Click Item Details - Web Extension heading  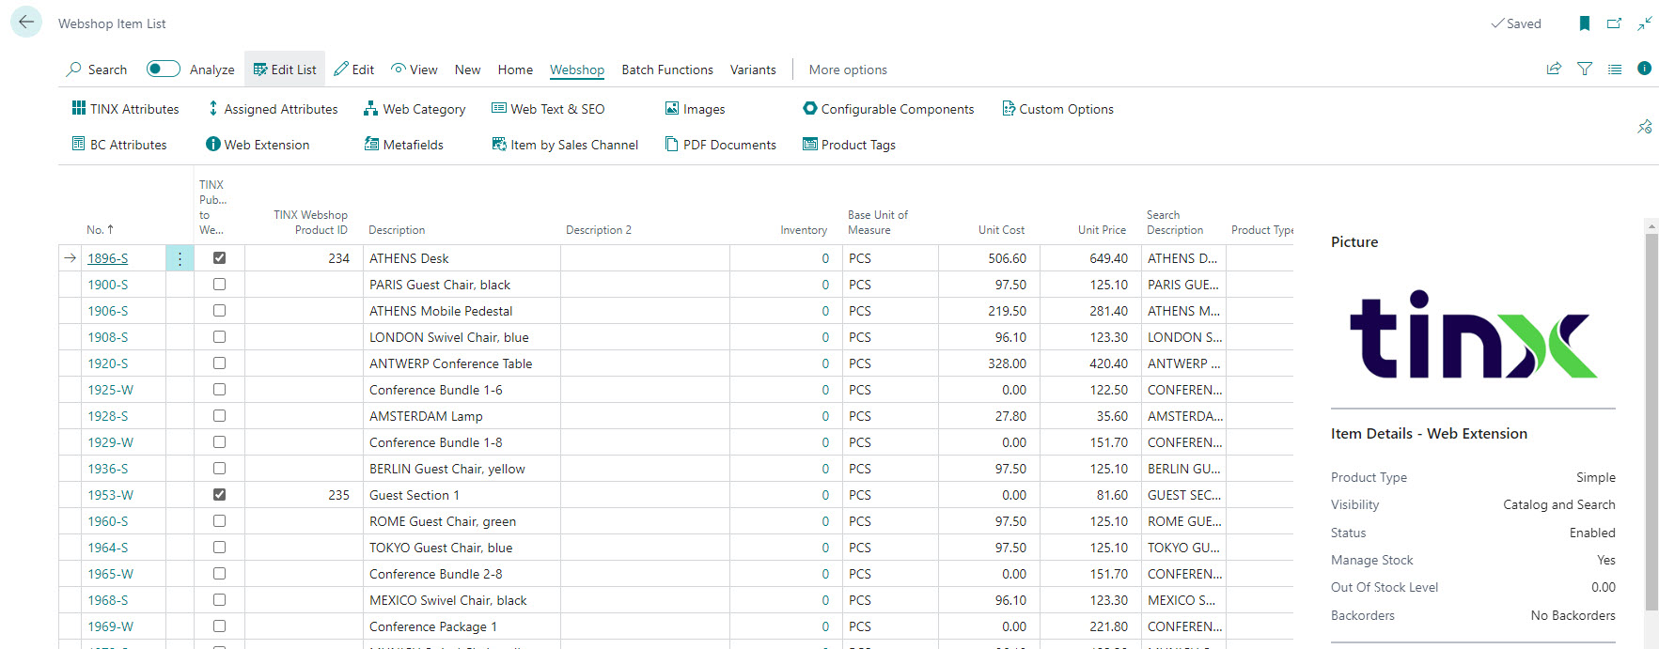pyautogui.click(x=1429, y=434)
